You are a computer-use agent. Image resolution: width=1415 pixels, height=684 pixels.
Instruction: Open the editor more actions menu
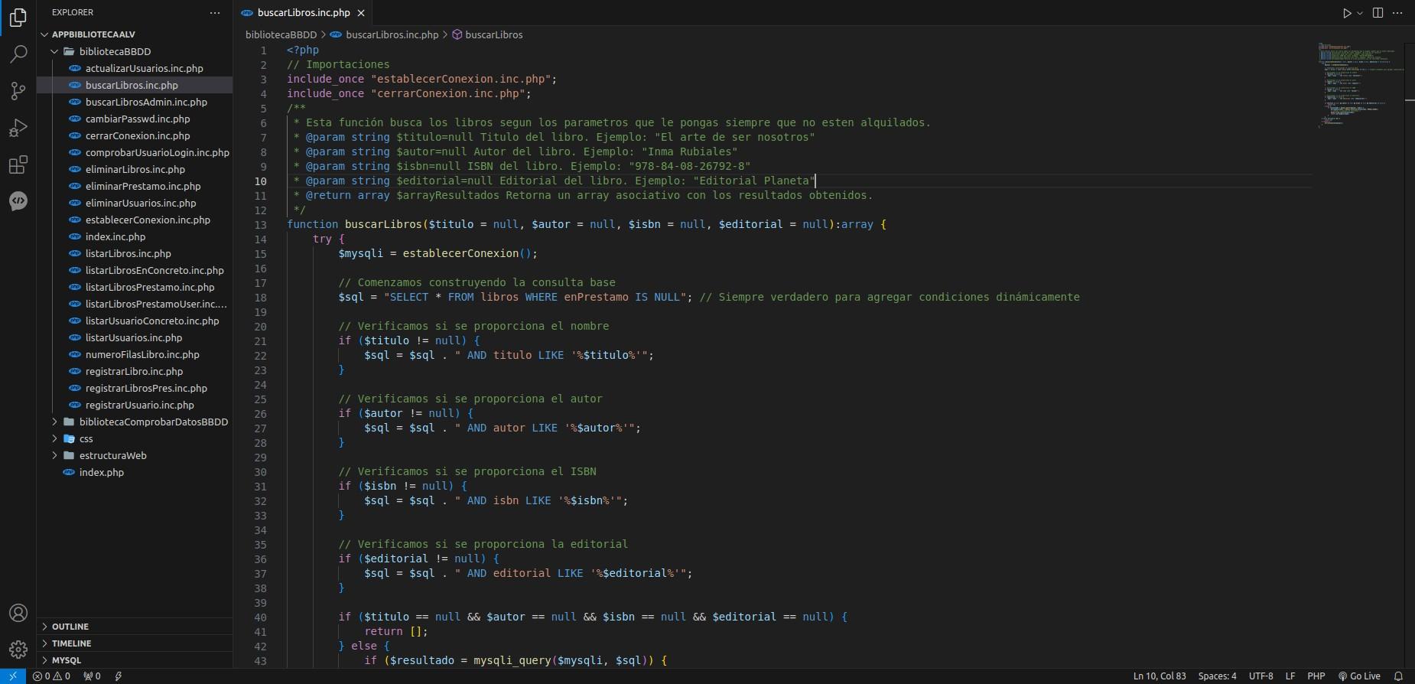pyautogui.click(x=1397, y=13)
